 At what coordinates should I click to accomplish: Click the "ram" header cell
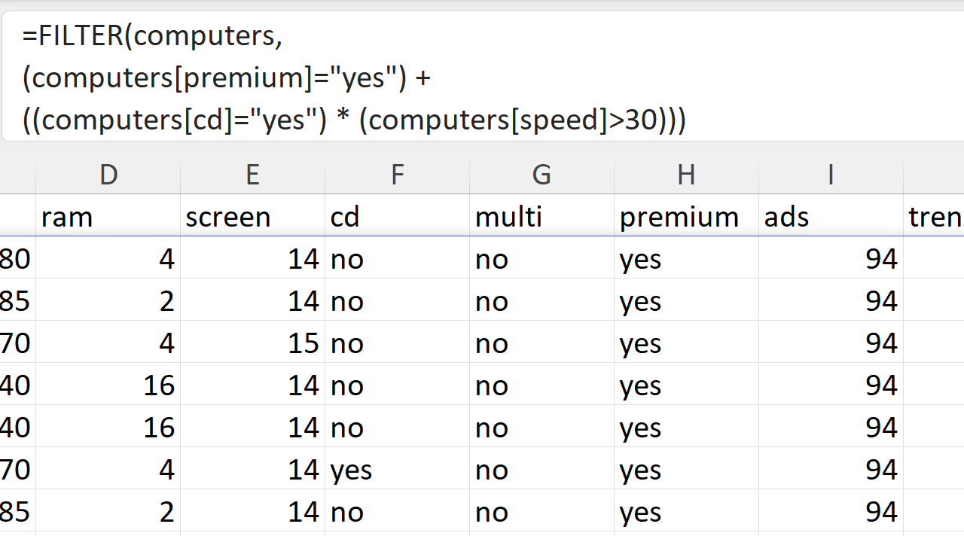(108, 217)
